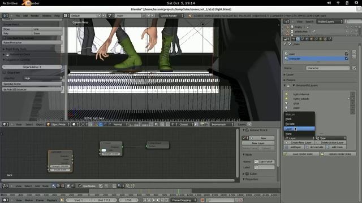
Task: Open the Visible Layers outliner dropdown
Action: (330, 21)
